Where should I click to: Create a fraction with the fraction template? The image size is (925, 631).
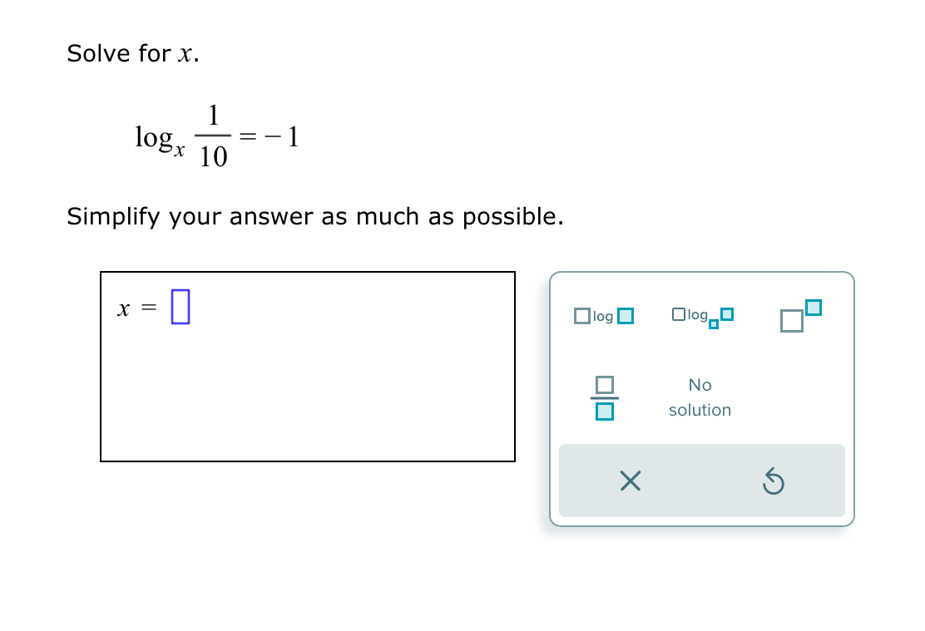(x=604, y=397)
